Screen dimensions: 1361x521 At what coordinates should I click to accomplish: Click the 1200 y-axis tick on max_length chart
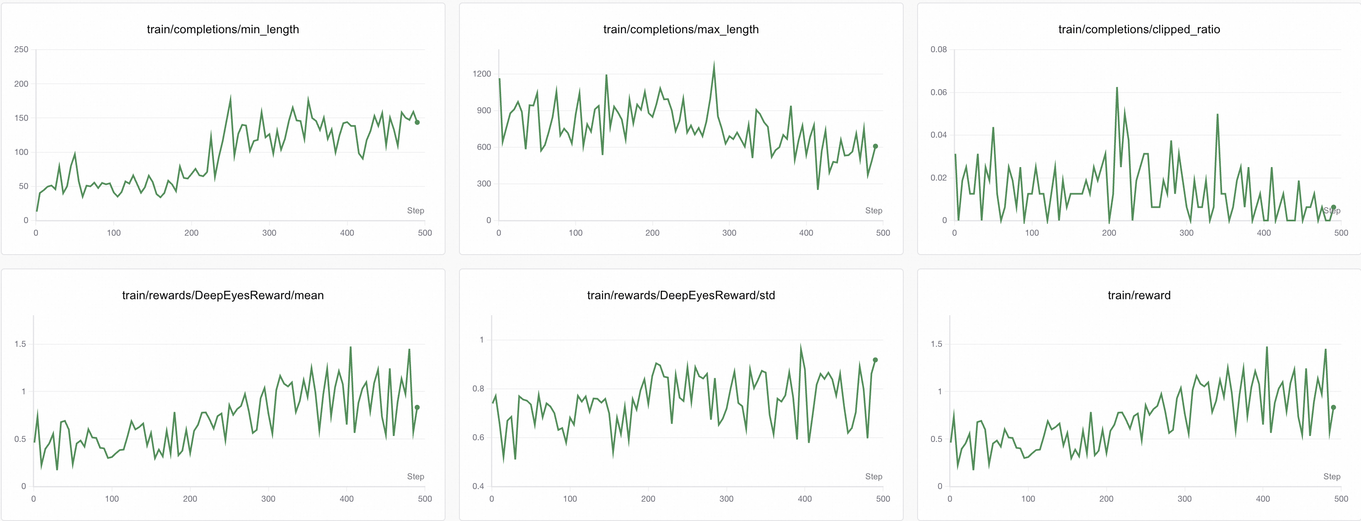481,74
